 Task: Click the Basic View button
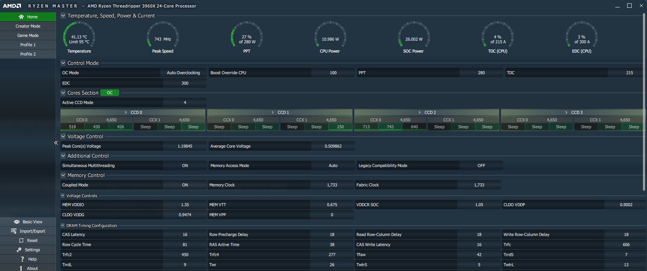(x=28, y=222)
